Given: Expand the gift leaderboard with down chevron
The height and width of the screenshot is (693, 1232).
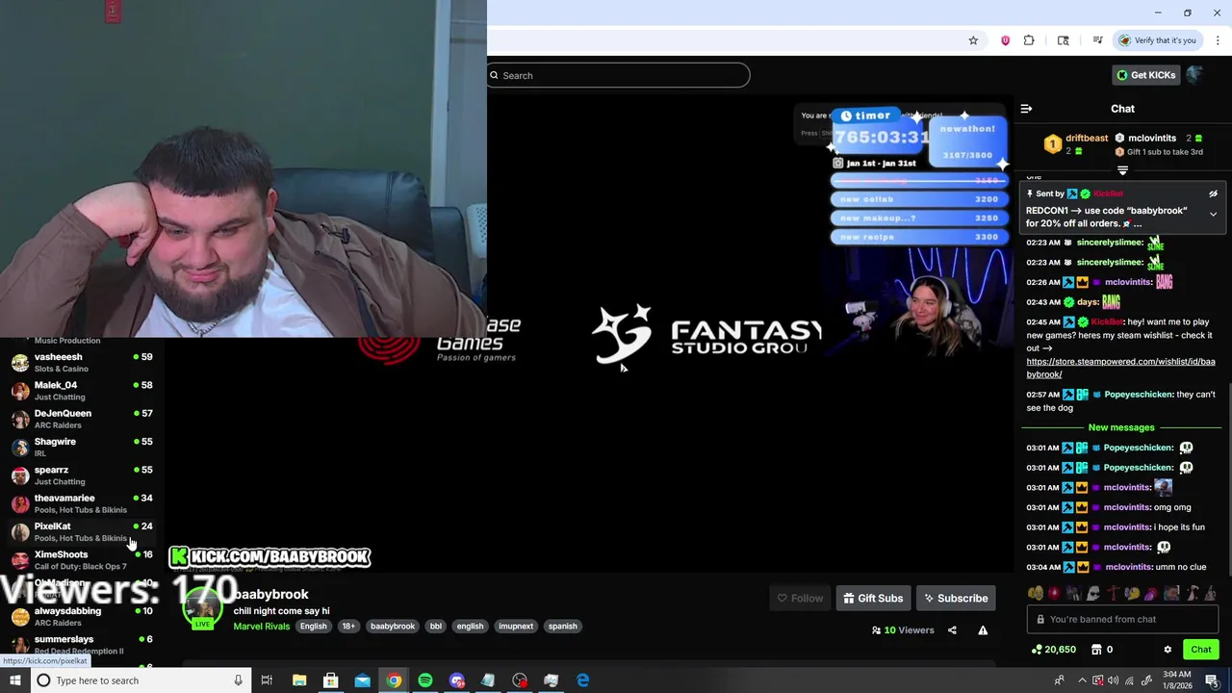Looking at the screenshot, I should 1122,170.
